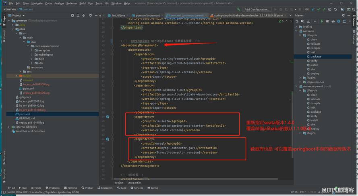Switch to spring-cloud-alibaba-dependencies pom tab
The height and width of the screenshot is (196, 358).
[248, 16]
